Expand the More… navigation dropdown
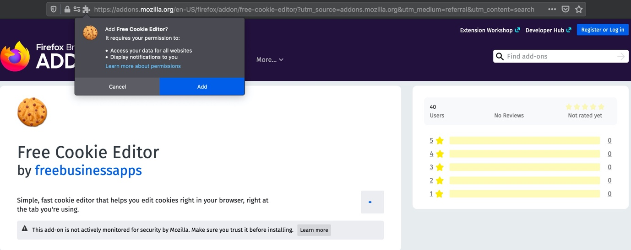Viewport: 631px width, 250px height. point(270,59)
